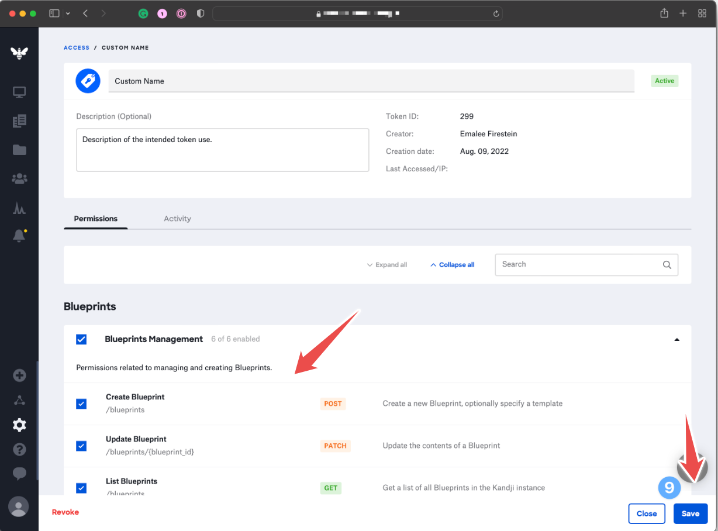The width and height of the screenshot is (718, 531).
Task: Click the Save button
Action: pos(691,513)
